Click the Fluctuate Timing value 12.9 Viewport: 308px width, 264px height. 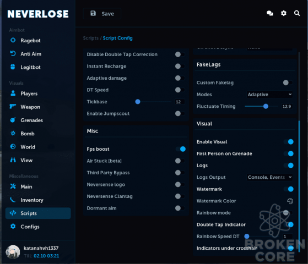tap(287, 106)
